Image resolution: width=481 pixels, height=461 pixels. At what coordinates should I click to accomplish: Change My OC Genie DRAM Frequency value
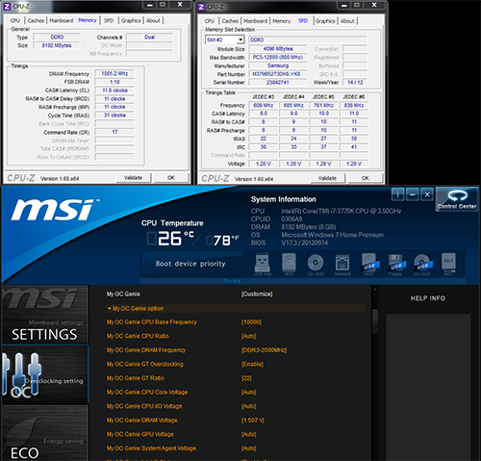[264, 350]
